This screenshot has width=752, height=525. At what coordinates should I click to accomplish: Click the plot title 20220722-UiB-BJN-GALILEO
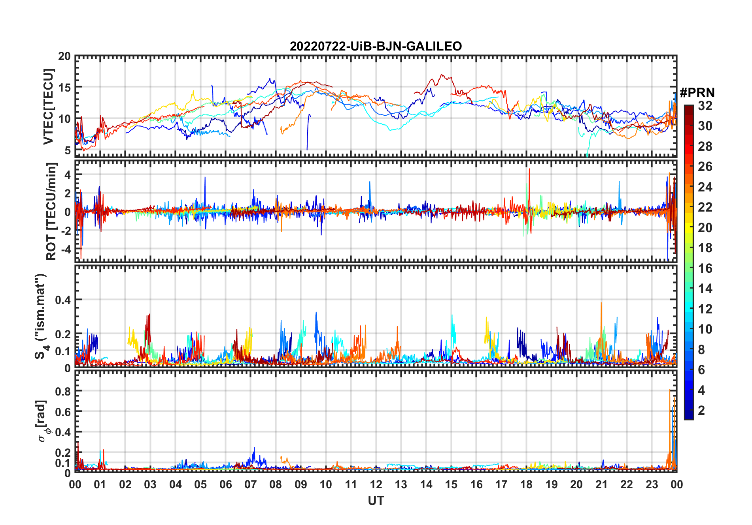click(x=376, y=46)
